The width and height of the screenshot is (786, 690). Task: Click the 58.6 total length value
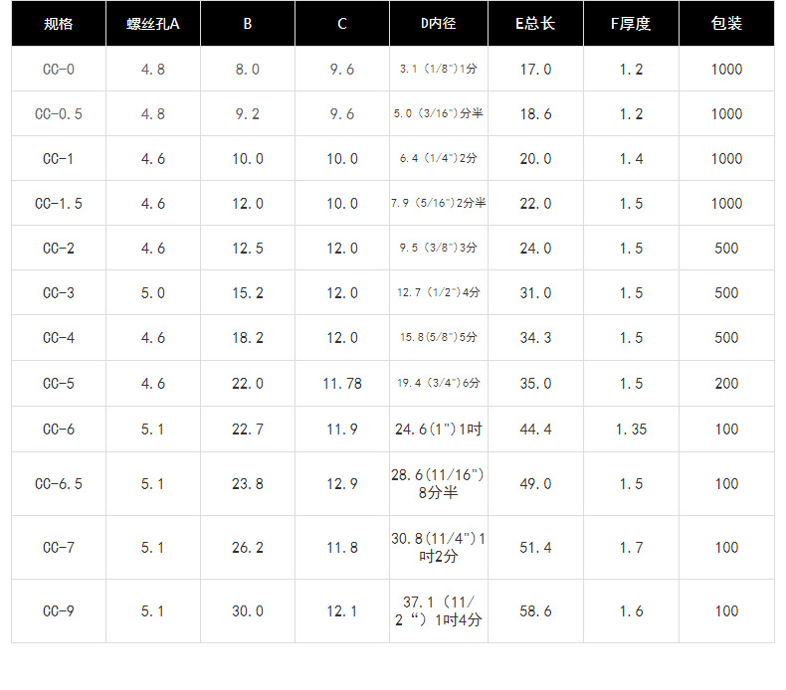535,611
